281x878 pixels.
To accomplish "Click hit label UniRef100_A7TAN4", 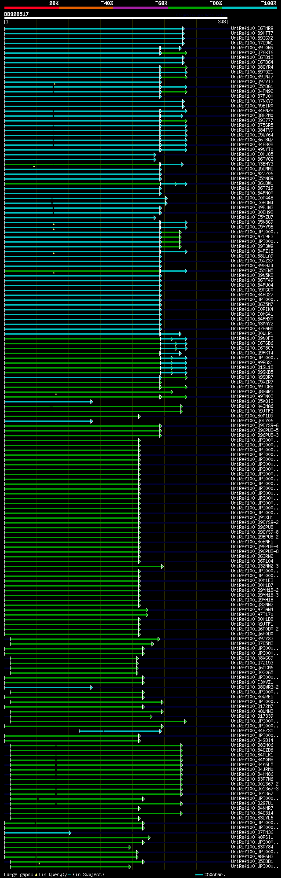I will pos(252,609).
